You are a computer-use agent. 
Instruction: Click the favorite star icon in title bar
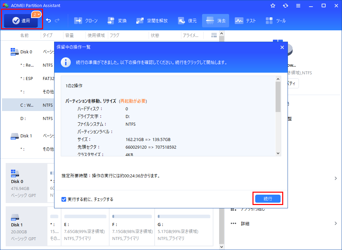point(273,6)
